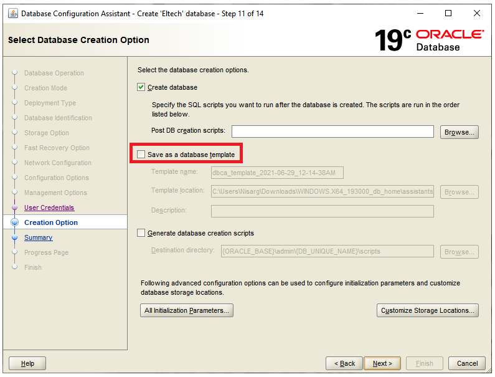Click the 'Post DB creation scripts:' label
The image size is (495, 377).
point(188,130)
